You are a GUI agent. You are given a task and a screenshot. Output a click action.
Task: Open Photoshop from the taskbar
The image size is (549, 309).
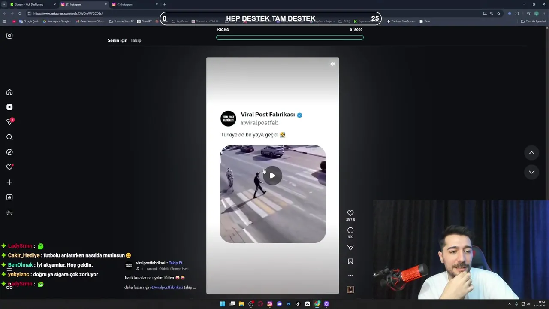[x=289, y=304]
